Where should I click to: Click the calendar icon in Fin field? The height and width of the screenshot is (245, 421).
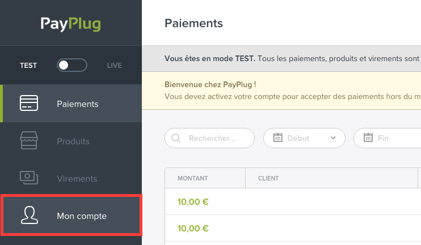pos(368,137)
